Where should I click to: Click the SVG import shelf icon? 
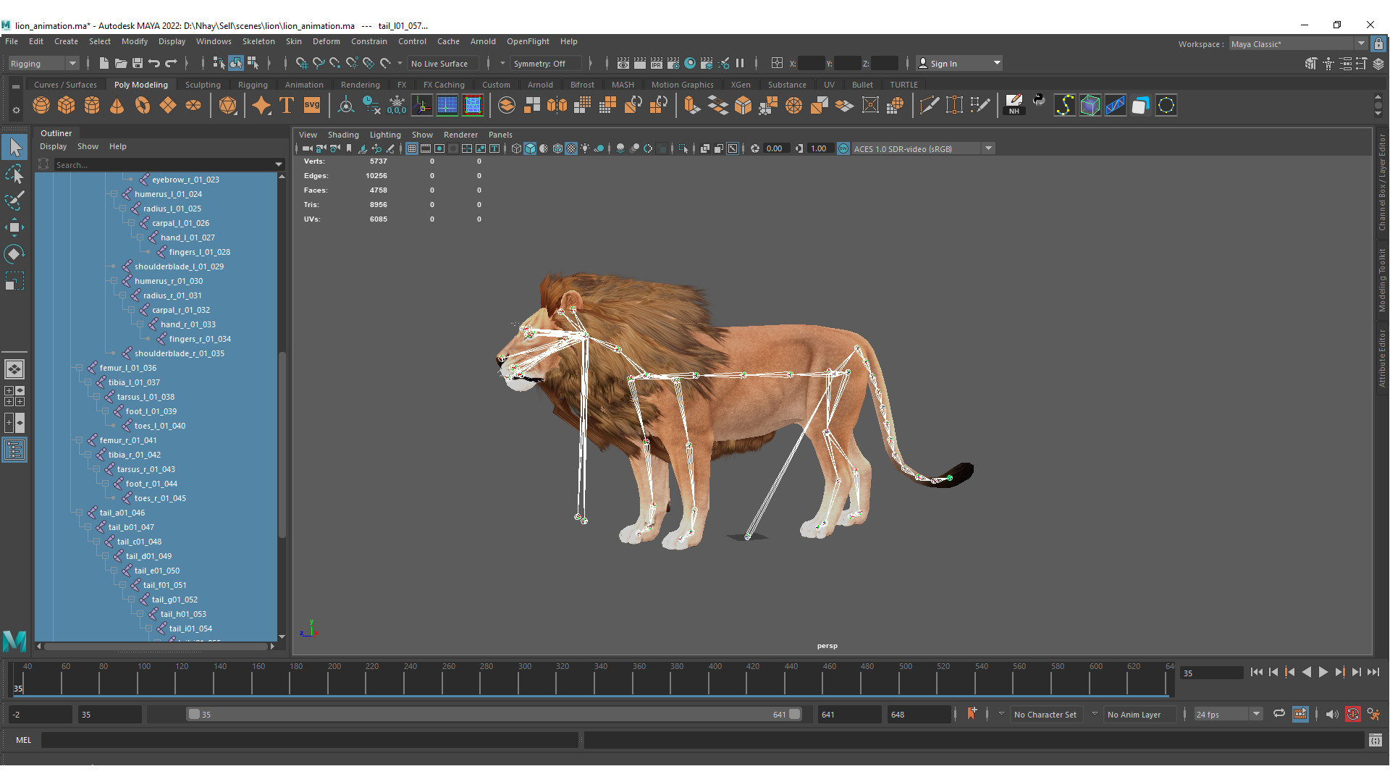[x=312, y=106]
